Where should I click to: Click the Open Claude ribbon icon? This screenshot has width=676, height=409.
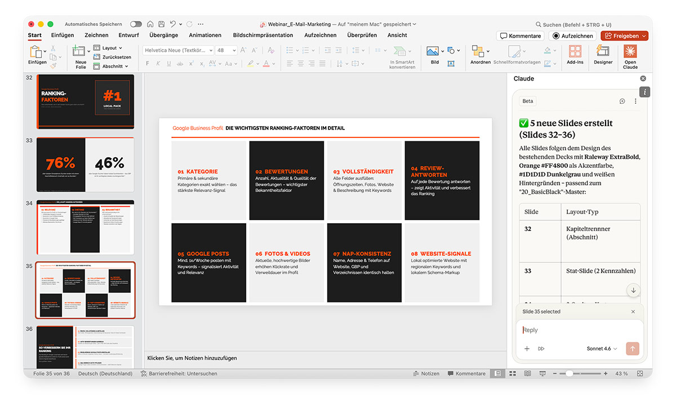point(630,55)
